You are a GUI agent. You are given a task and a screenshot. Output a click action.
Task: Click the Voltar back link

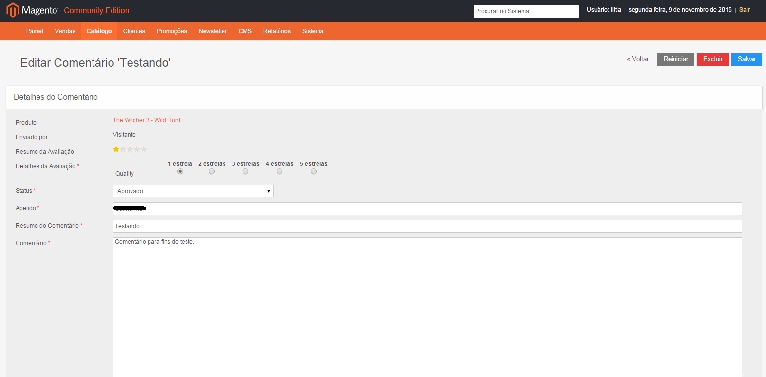click(x=638, y=59)
